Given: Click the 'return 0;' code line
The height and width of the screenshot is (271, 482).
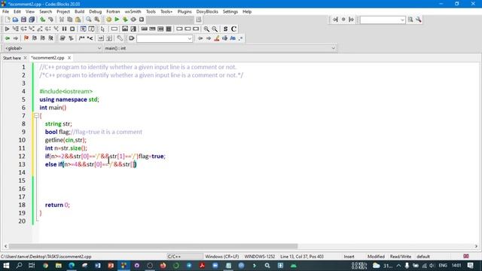Looking at the screenshot, I should tap(57, 205).
